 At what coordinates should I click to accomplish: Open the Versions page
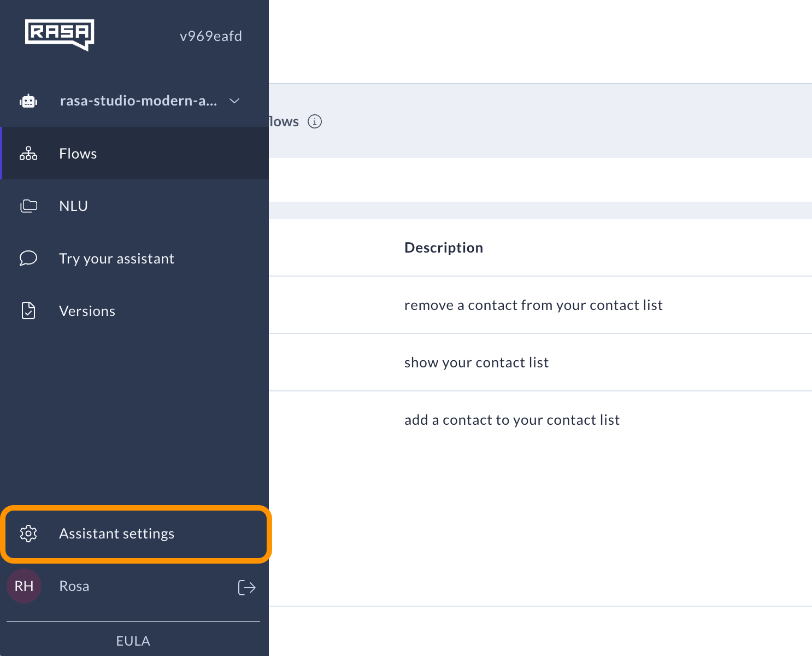coord(87,311)
